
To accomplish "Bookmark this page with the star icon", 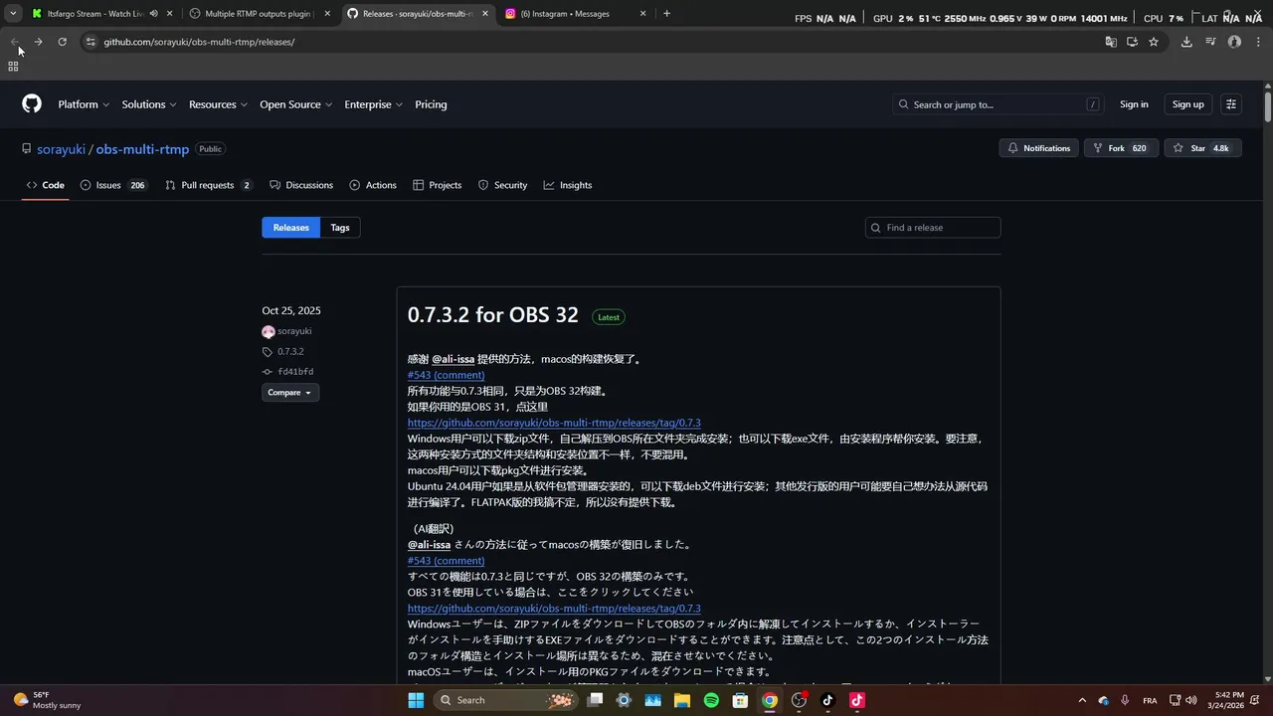I will point(1154,42).
